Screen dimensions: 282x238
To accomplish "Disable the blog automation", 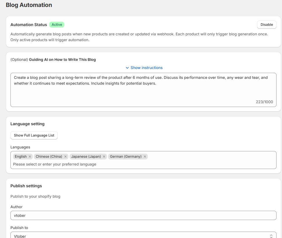I will point(266,24).
